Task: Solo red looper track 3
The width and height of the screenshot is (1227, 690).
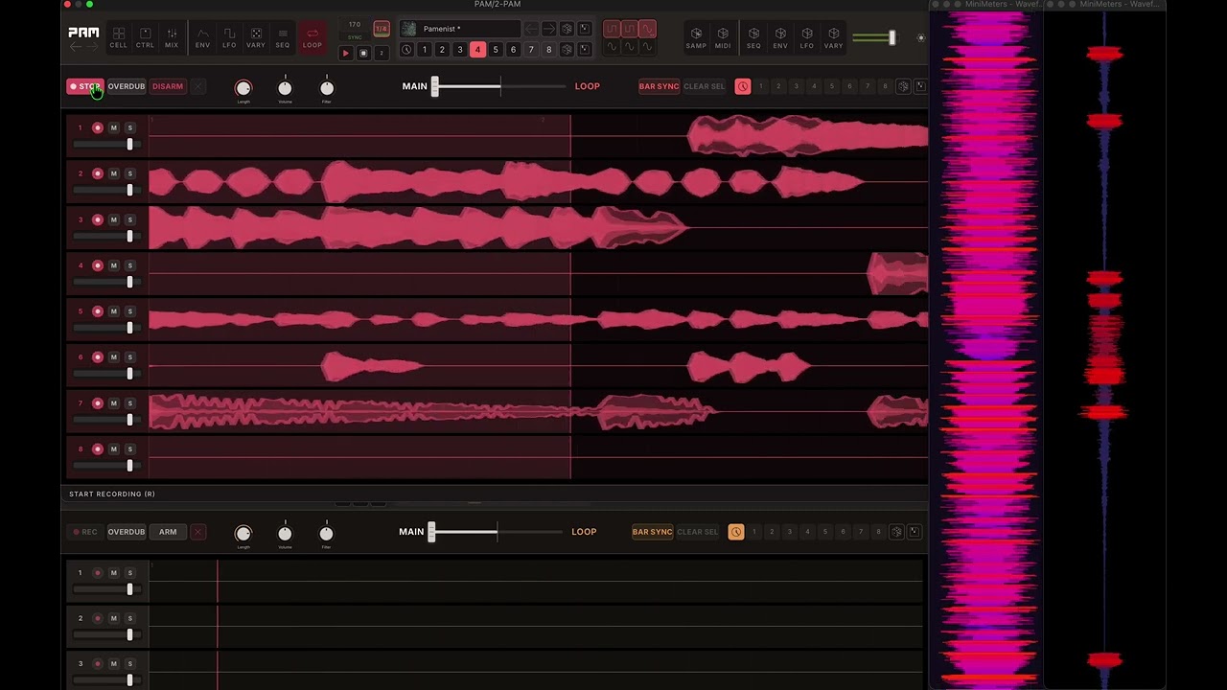Action: point(129,219)
